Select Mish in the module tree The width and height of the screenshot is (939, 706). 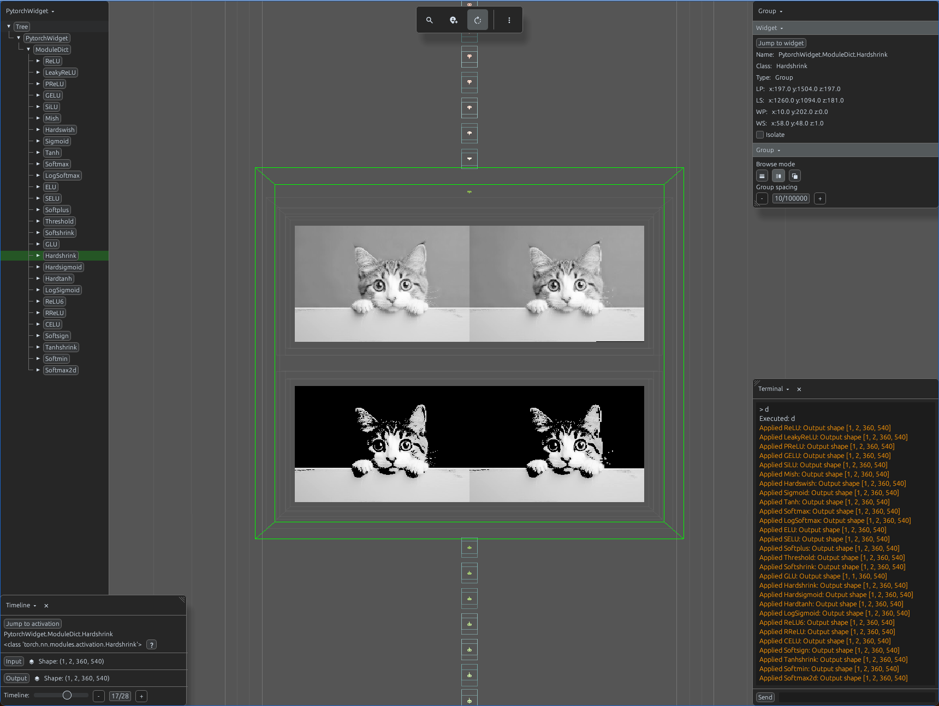(x=52, y=118)
